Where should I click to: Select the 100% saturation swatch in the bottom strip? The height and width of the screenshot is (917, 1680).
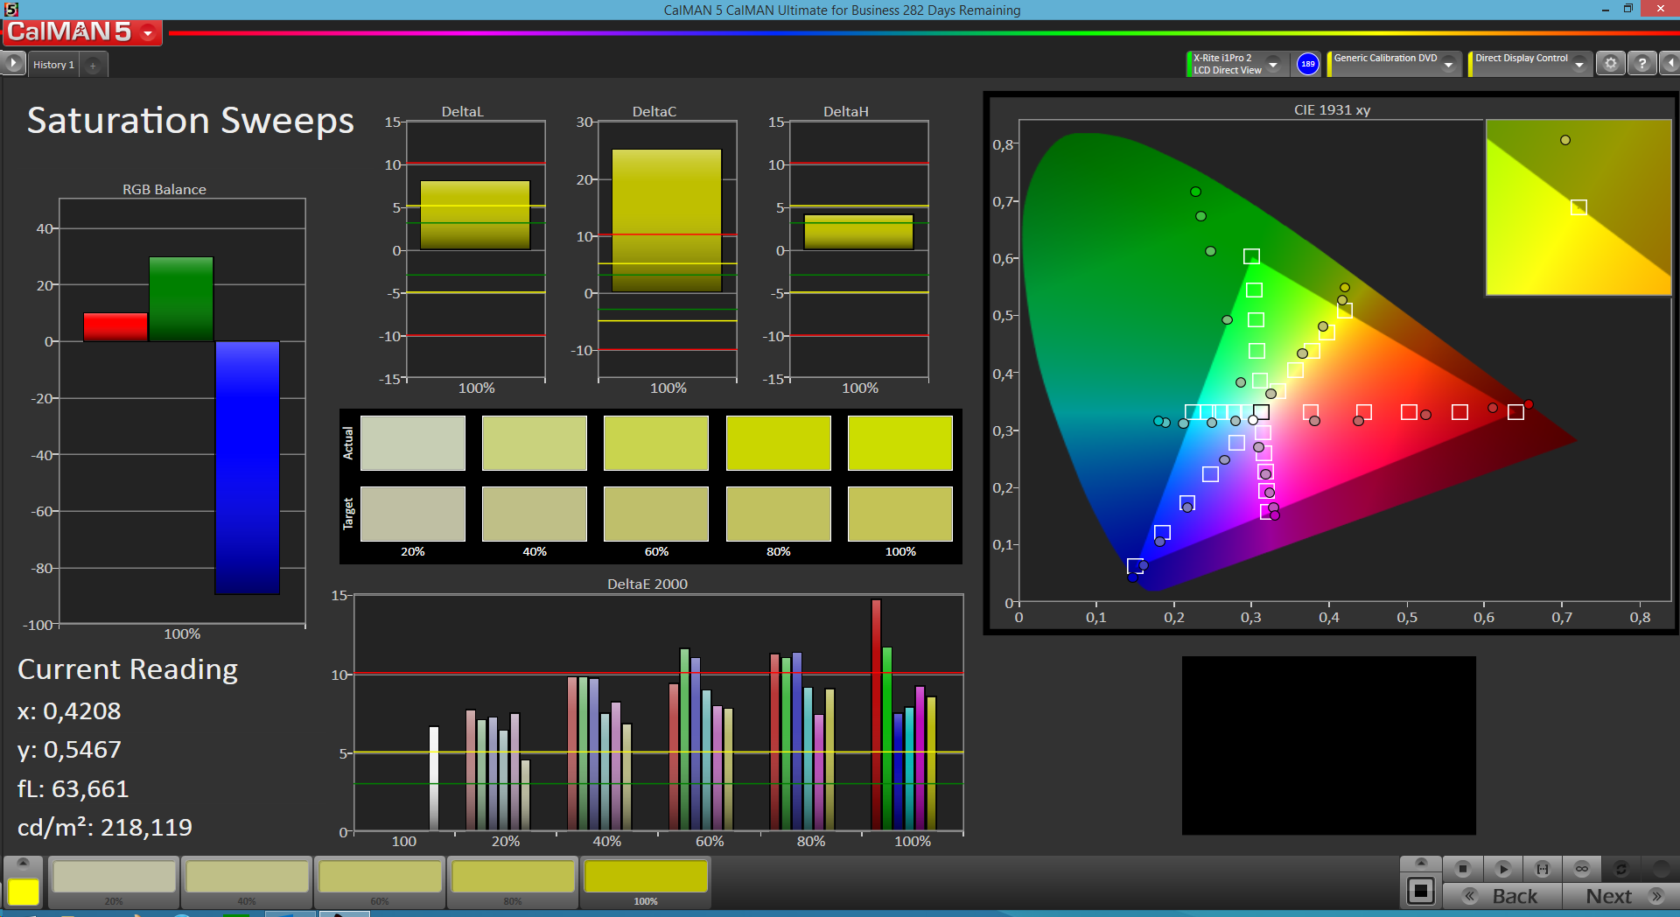click(646, 882)
